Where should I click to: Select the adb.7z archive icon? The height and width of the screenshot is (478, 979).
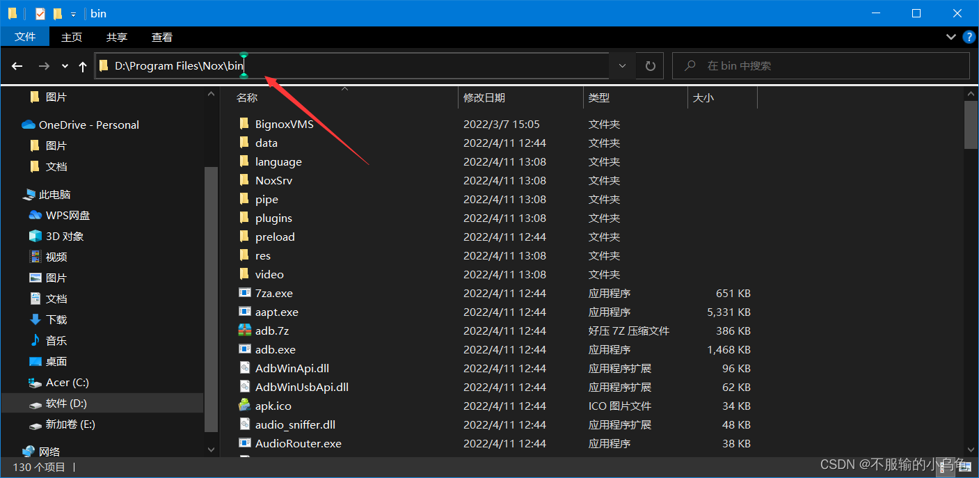tap(244, 330)
